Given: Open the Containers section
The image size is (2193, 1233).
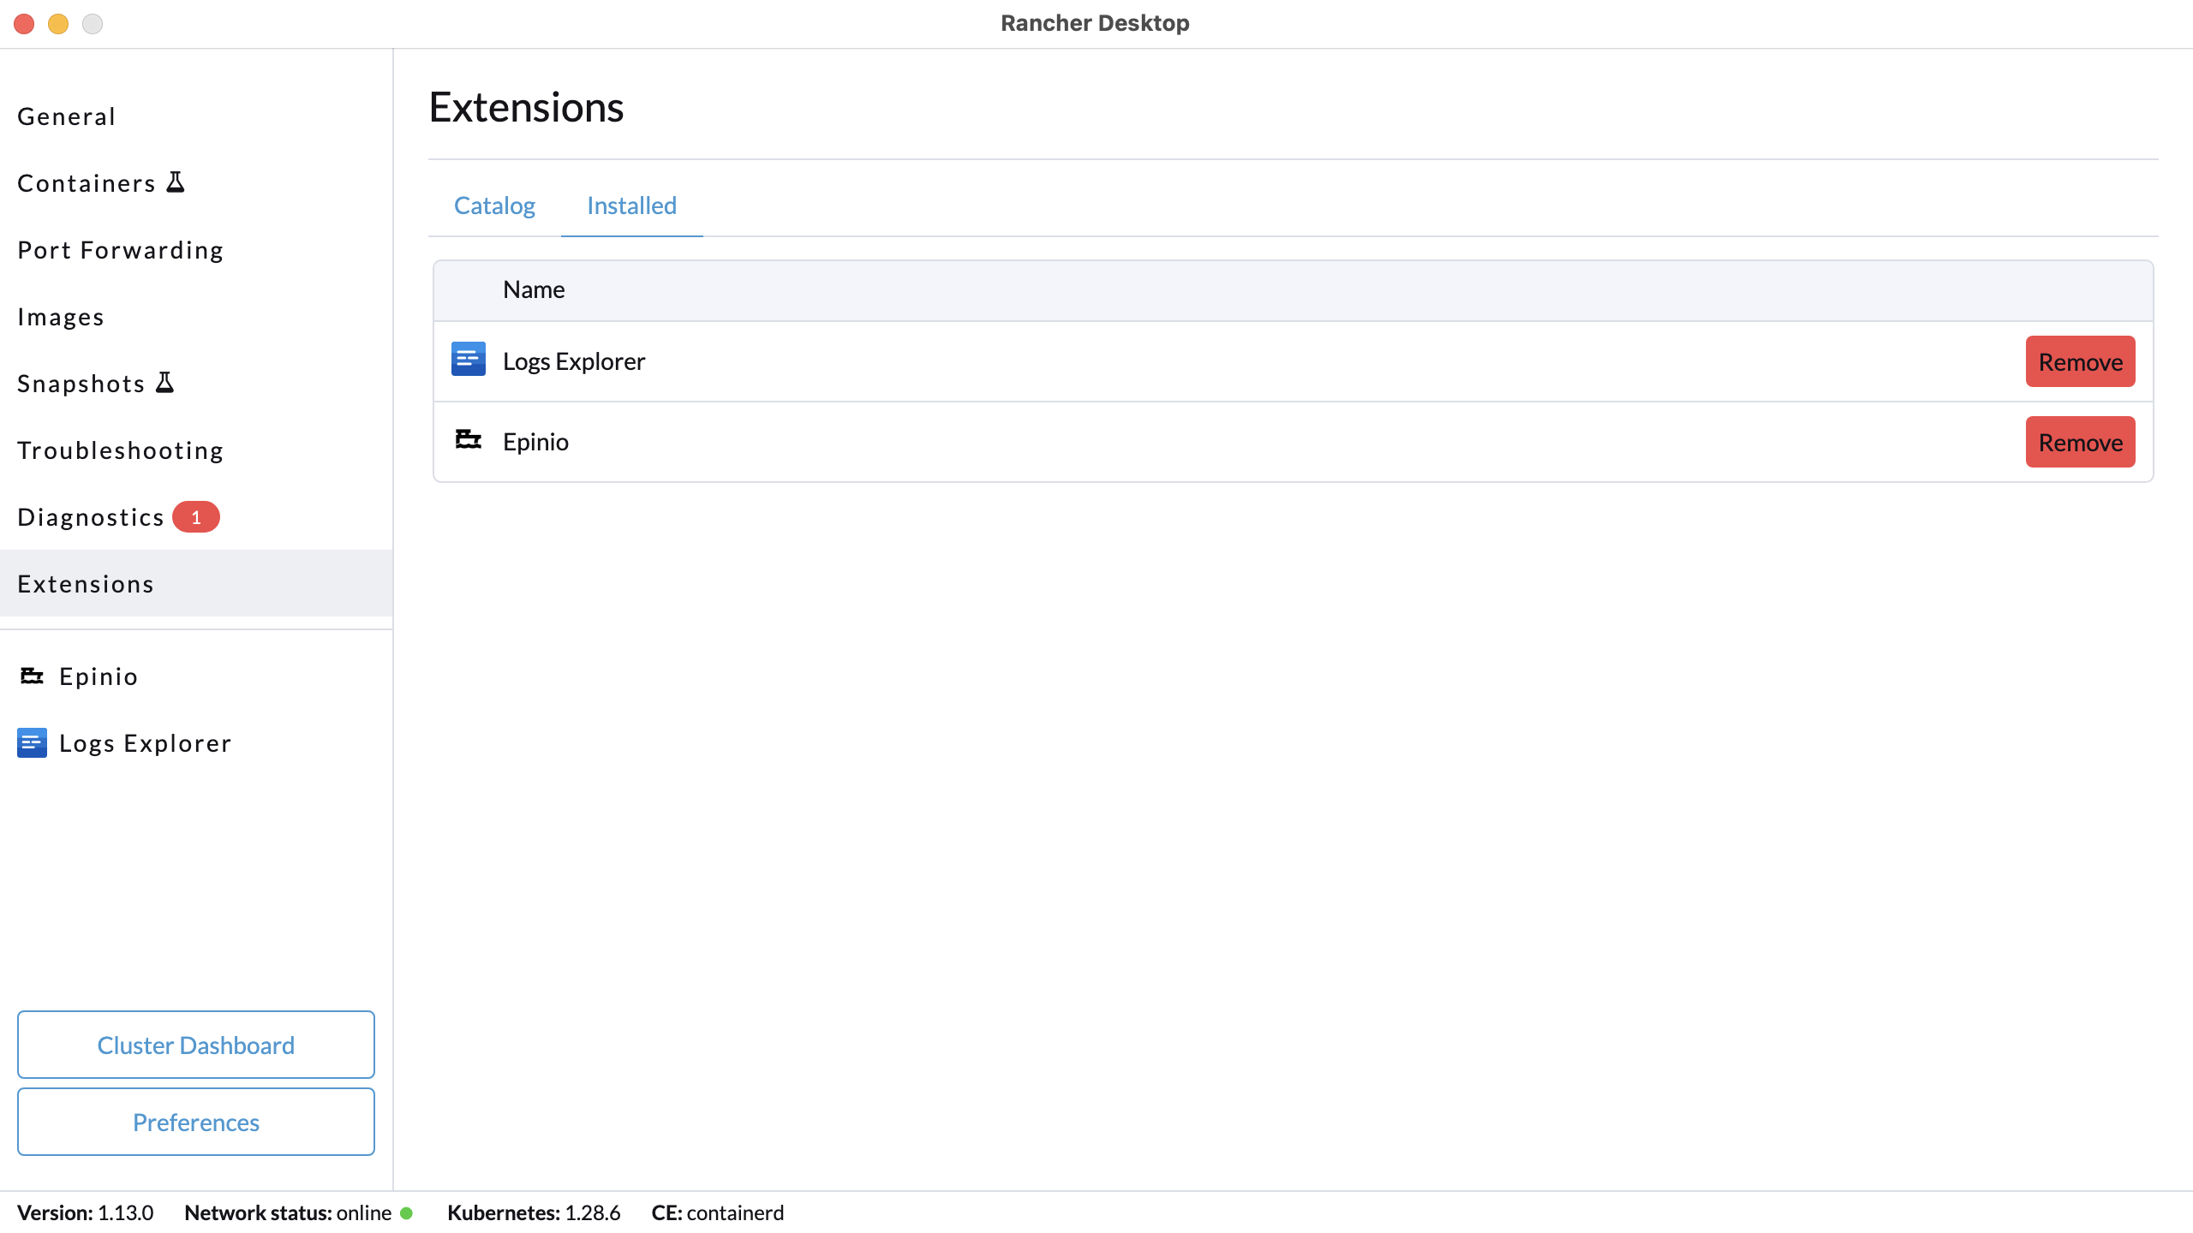Looking at the screenshot, I should tap(196, 183).
